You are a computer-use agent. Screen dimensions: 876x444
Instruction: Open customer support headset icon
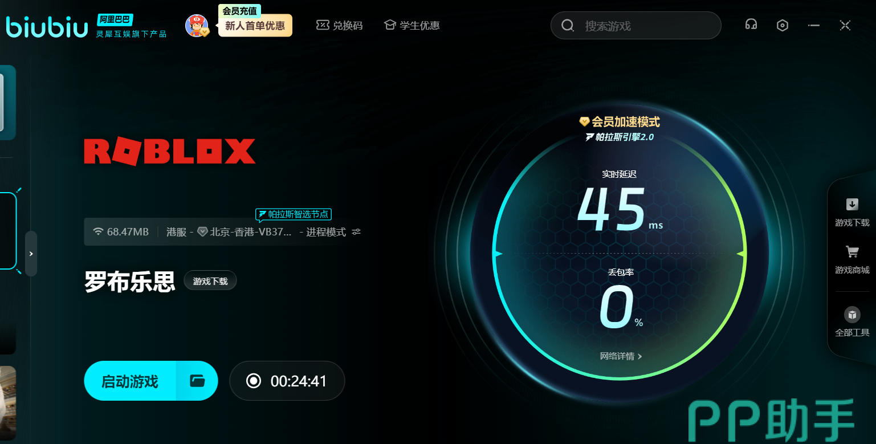[x=751, y=25]
